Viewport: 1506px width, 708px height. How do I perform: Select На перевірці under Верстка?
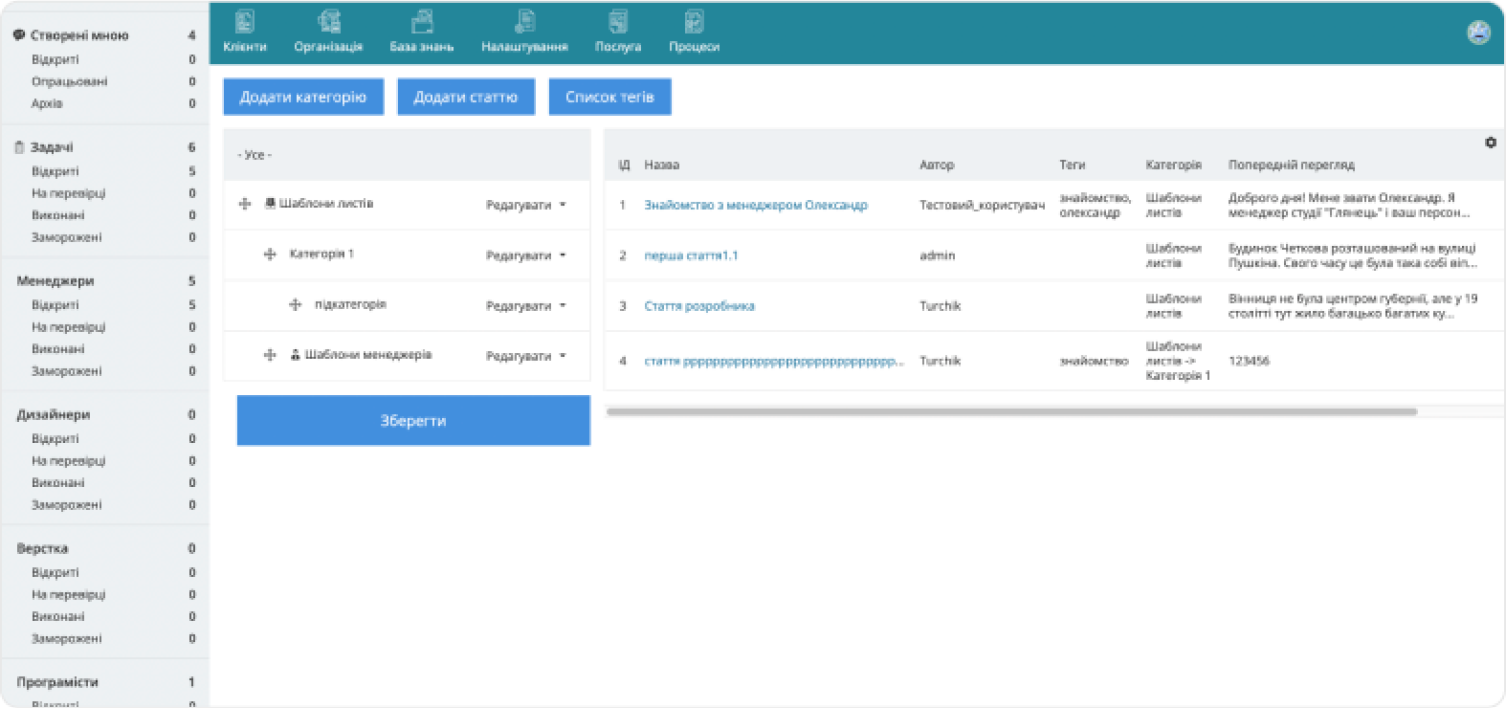[69, 594]
